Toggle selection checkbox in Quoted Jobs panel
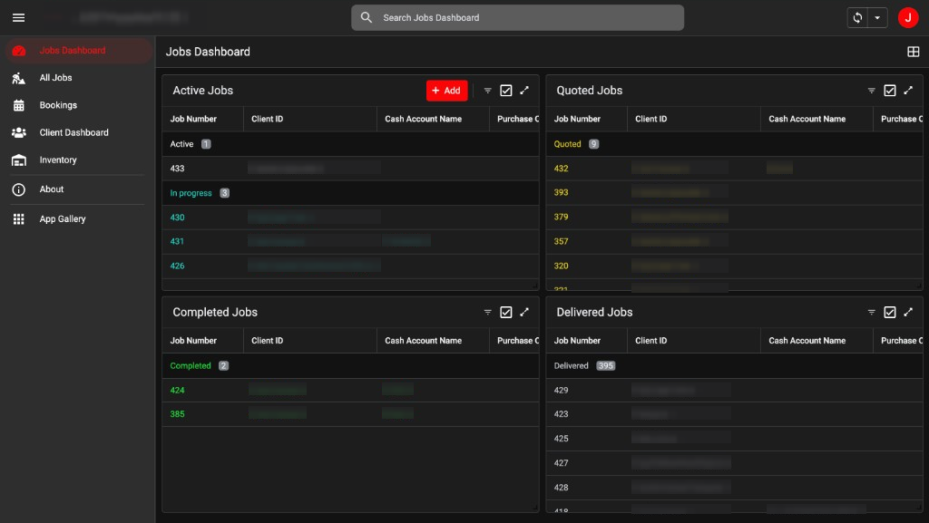 [x=890, y=91]
